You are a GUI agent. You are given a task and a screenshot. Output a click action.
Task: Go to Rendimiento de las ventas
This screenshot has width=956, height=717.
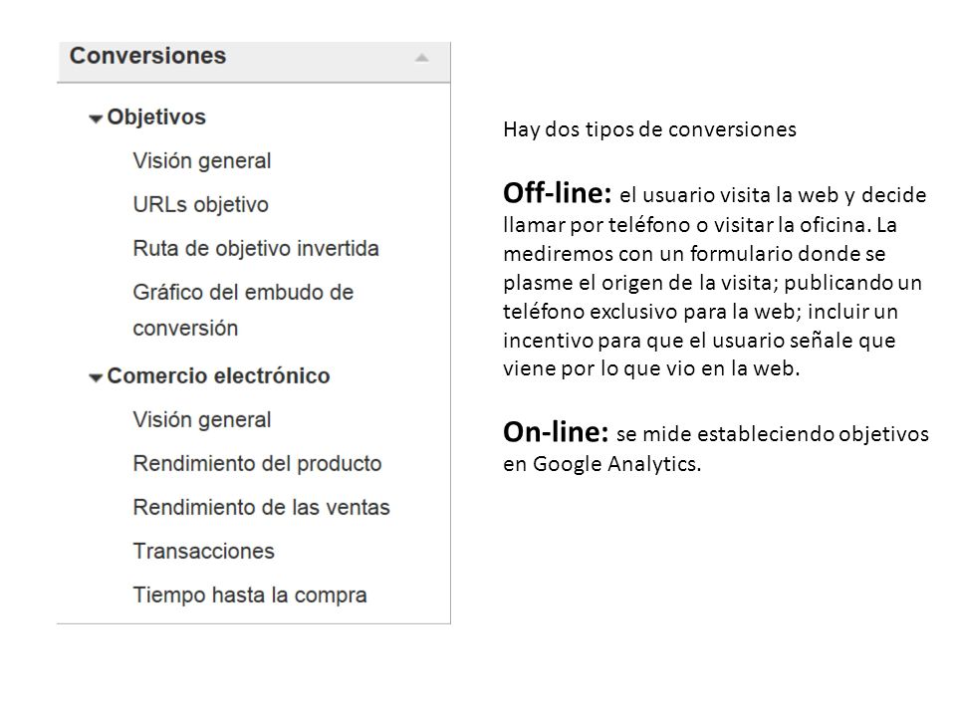[x=262, y=508]
